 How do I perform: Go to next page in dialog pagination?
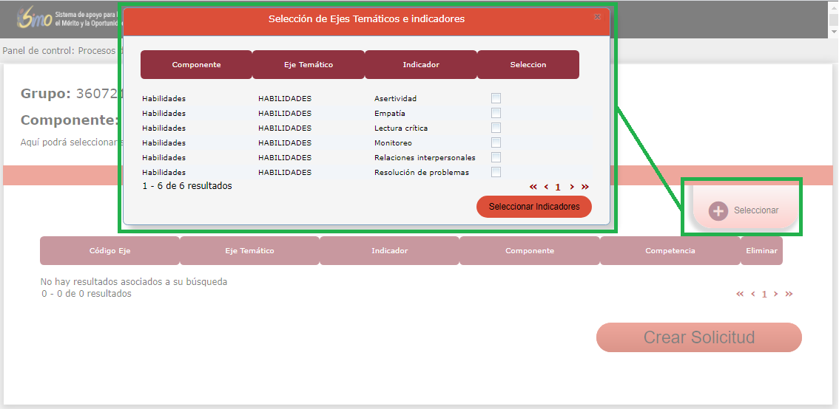[572, 187]
